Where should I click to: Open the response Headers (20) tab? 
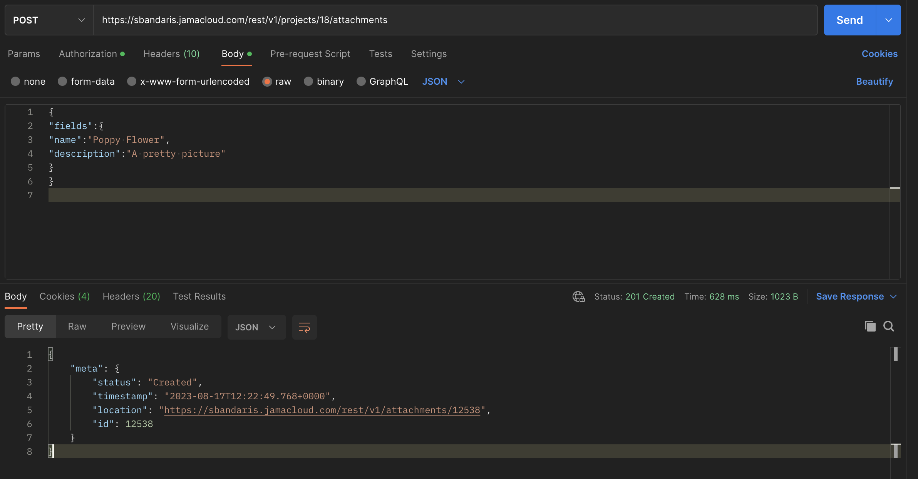click(x=131, y=296)
